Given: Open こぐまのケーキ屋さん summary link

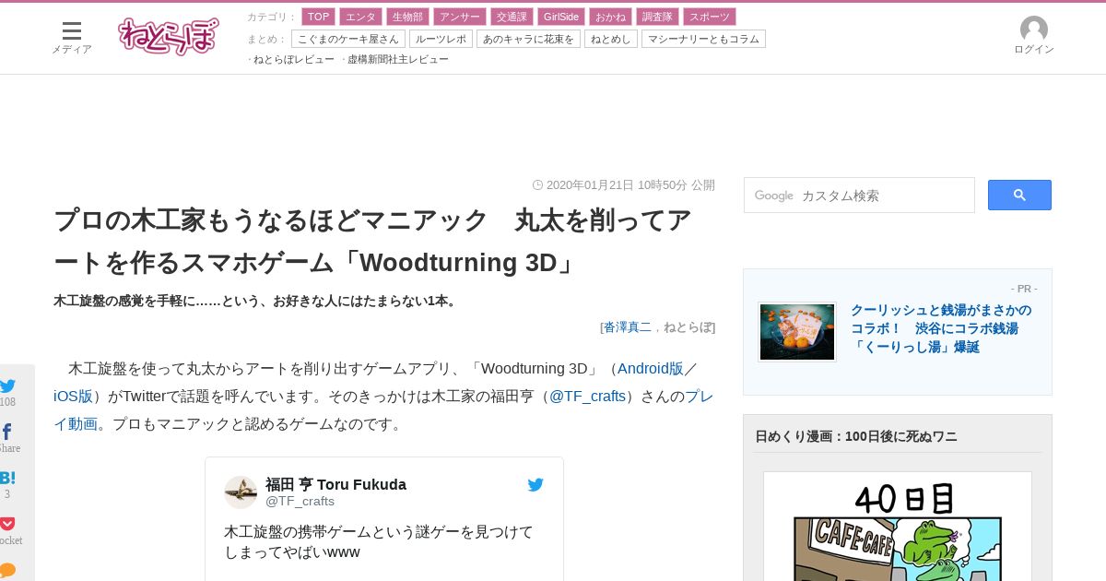Looking at the screenshot, I should click(347, 39).
